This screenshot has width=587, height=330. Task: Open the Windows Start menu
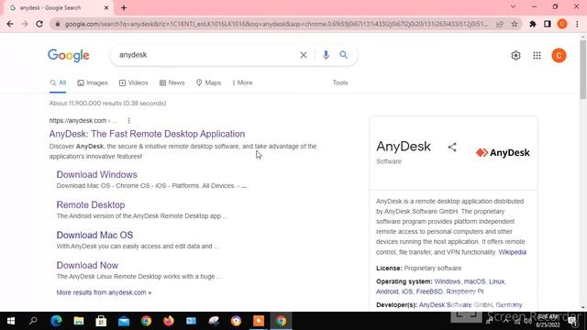coord(11,321)
